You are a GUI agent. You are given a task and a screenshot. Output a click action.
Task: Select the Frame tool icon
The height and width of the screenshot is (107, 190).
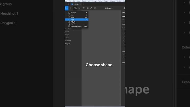tap(70, 8)
